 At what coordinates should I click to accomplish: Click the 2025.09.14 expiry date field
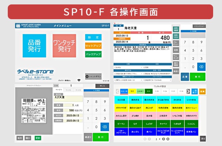[122, 42]
